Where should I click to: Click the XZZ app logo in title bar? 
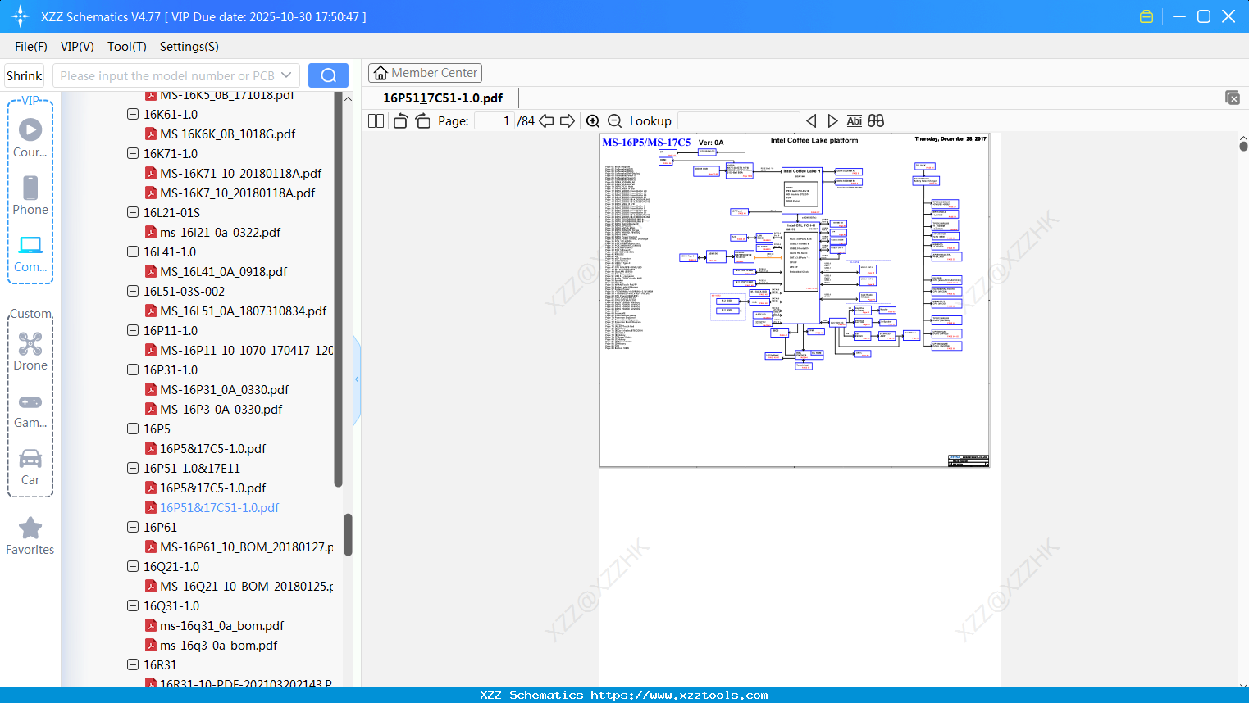coord(21,16)
